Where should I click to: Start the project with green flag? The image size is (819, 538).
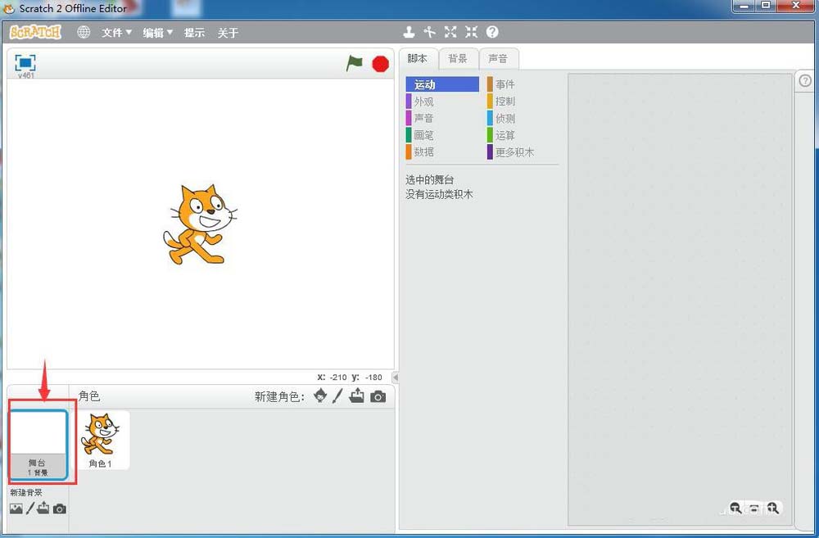click(x=355, y=63)
